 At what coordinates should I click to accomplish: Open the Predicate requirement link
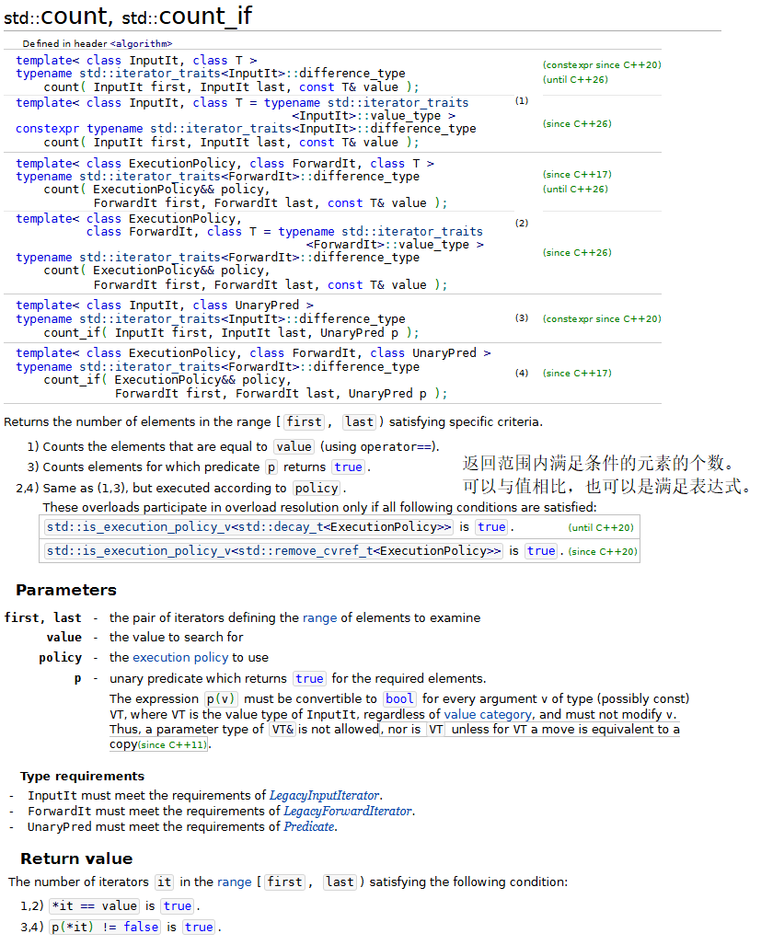pos(309,827)
